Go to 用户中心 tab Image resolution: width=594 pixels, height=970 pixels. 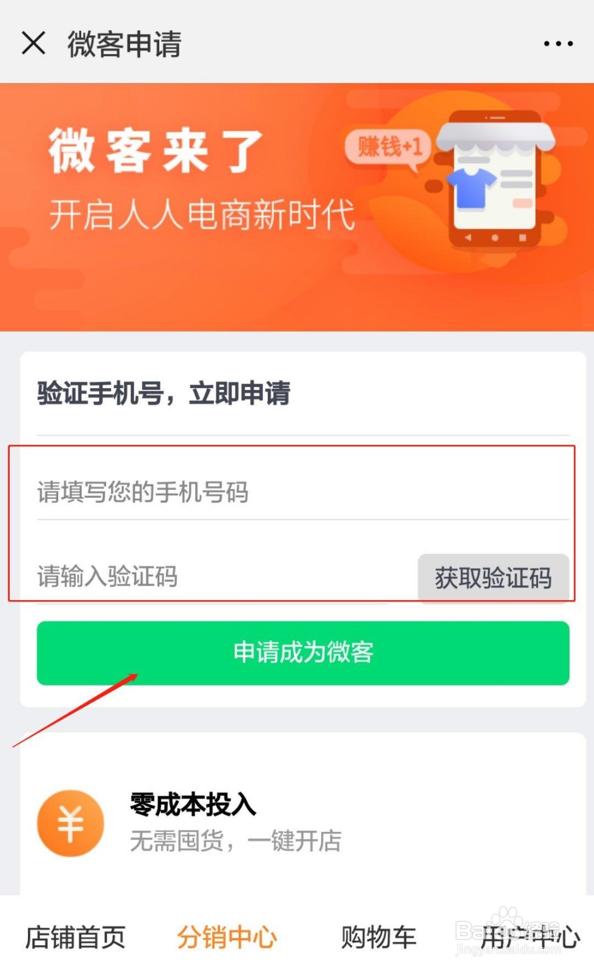point(530,937)
